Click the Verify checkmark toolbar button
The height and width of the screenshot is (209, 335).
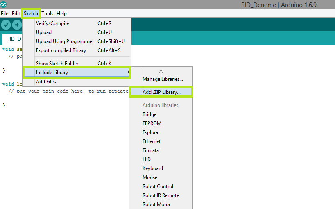(x=6, y=25)
